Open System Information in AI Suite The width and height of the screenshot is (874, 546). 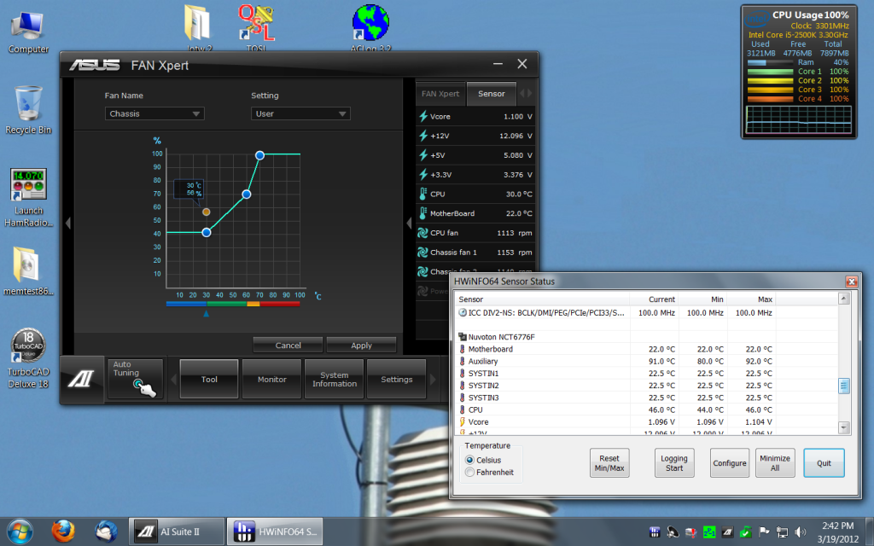[335, 380]
